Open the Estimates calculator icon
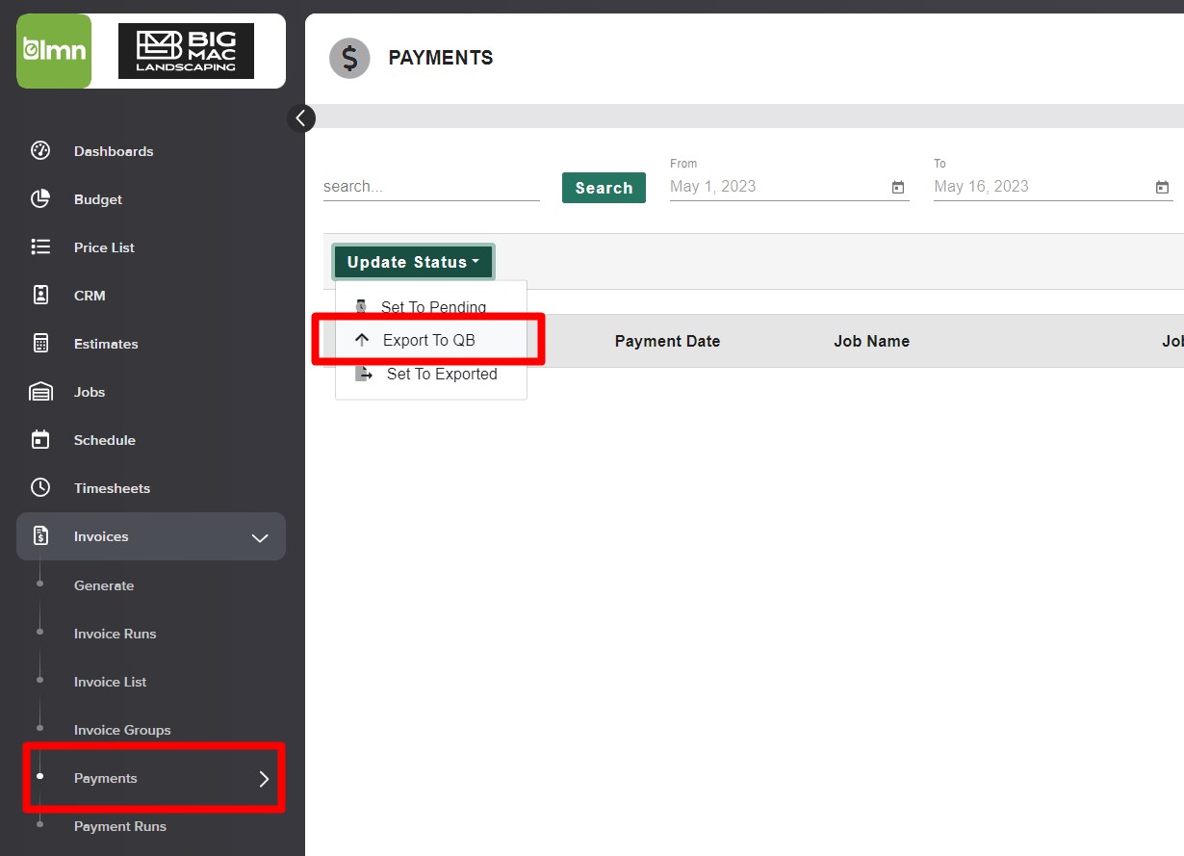The width and height of the screenshot is (1184, 856). click(x=40, y=343)
